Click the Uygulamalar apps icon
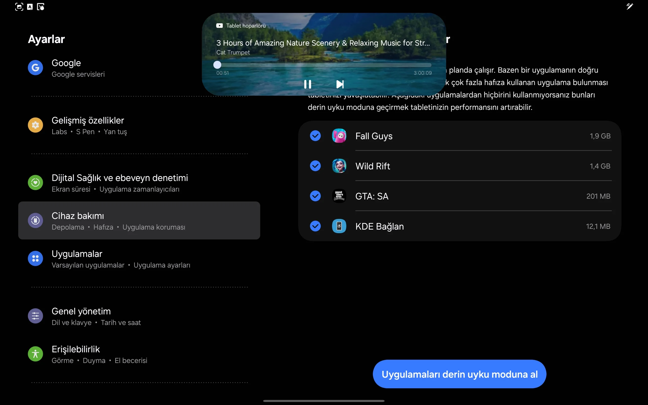 click(x=35, y=258)
